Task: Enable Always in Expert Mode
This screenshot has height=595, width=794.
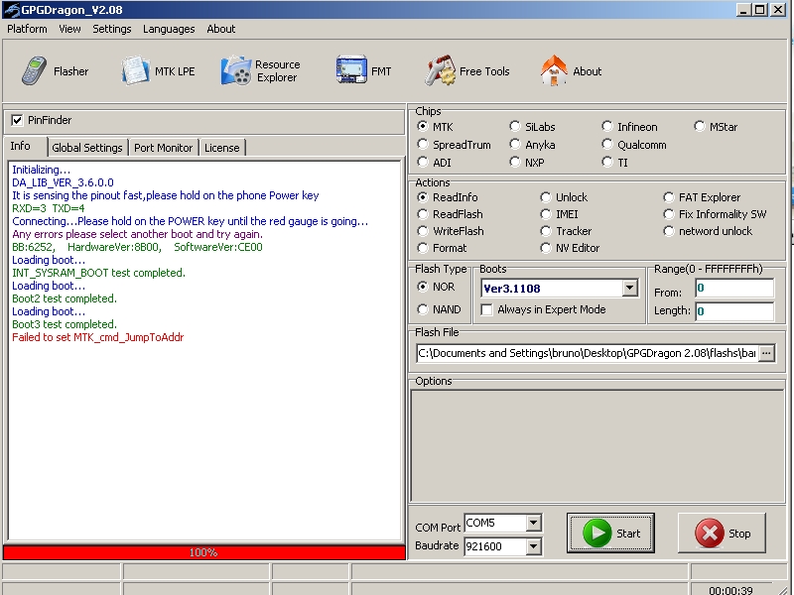Action: click(486, 309)
